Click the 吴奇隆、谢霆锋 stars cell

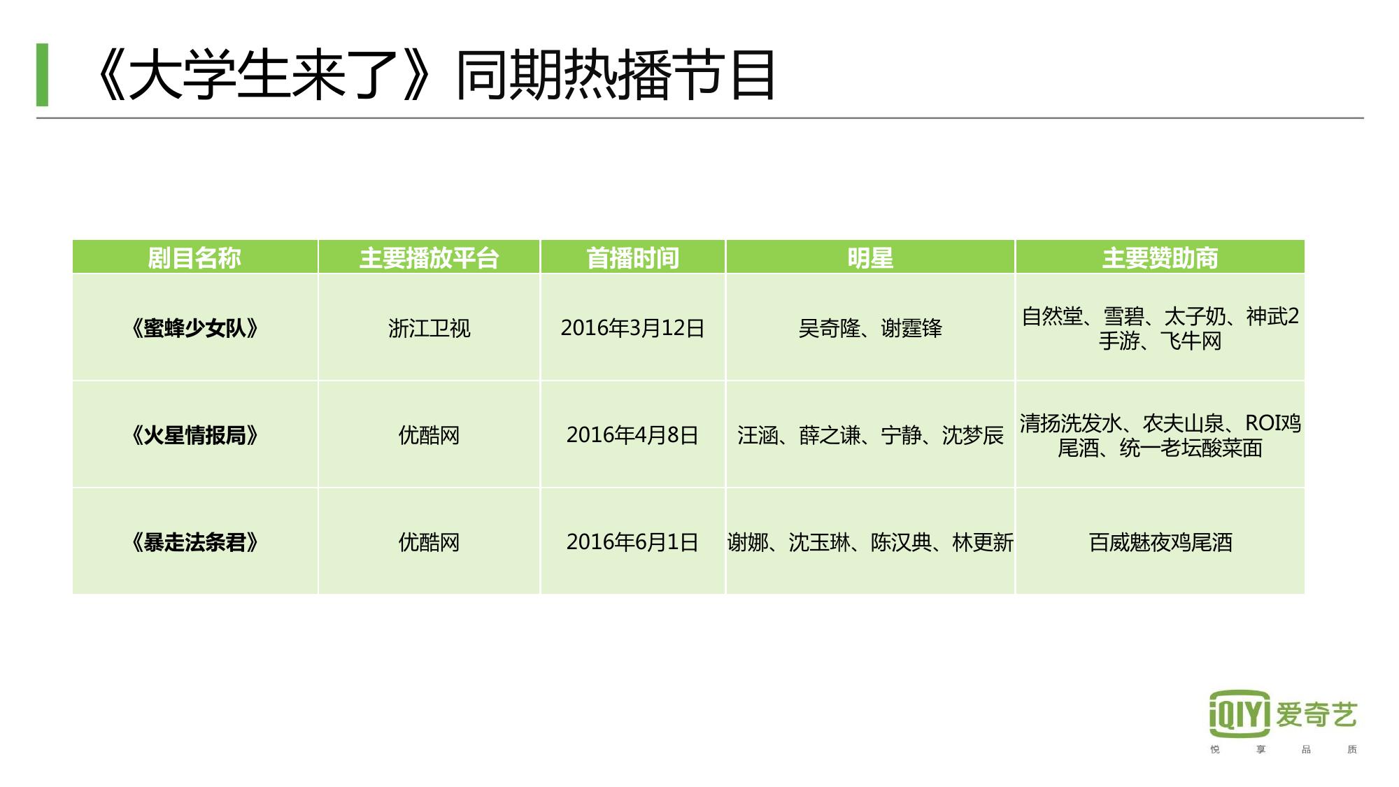coord(870,327)
